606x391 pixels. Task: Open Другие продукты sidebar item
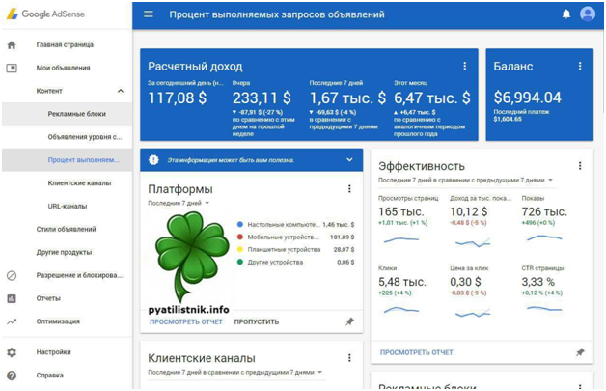pyautogui.click(x=64, y=252)
